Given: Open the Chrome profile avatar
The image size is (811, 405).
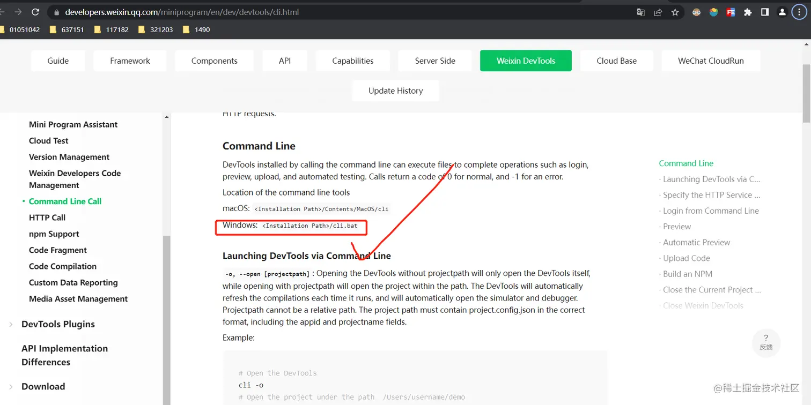Looking at the screenshot, I should [782, 12].
